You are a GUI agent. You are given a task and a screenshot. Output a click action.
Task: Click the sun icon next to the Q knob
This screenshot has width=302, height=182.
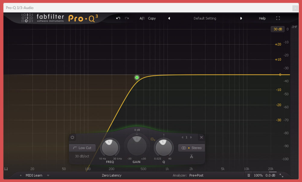(152, 139)
